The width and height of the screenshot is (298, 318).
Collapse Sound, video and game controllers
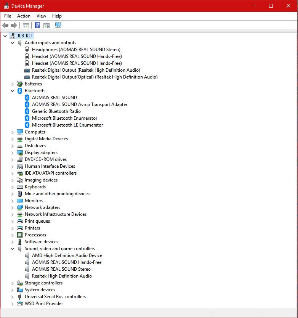[12, 249]
